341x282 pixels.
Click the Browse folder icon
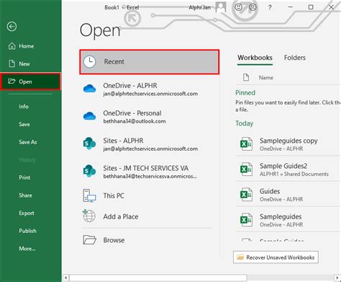tap(89, 239)
